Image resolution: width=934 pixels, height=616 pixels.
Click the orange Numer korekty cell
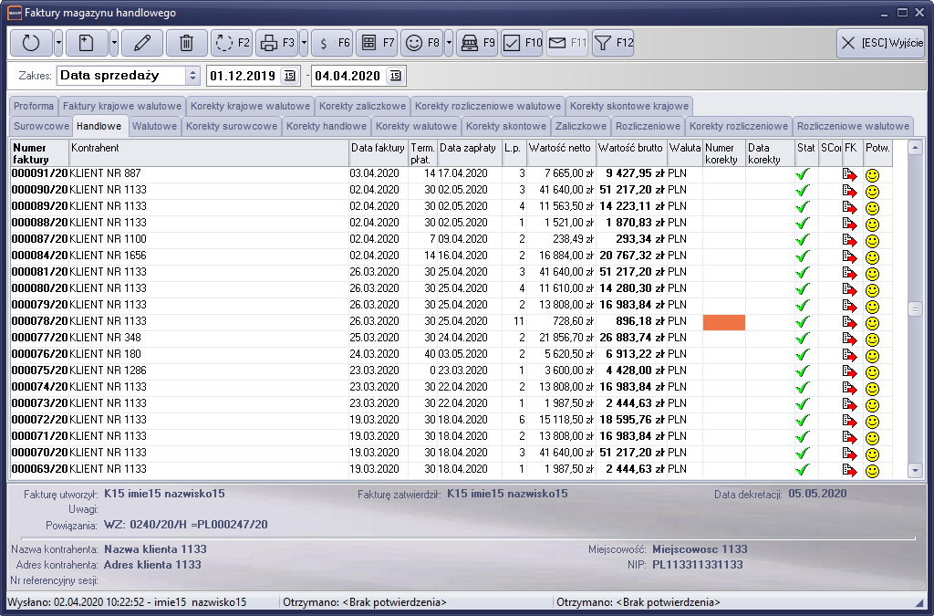point(724,322)
